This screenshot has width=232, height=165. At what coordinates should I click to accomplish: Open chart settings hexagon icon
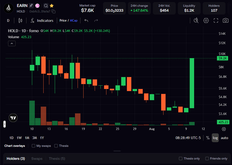206,20
